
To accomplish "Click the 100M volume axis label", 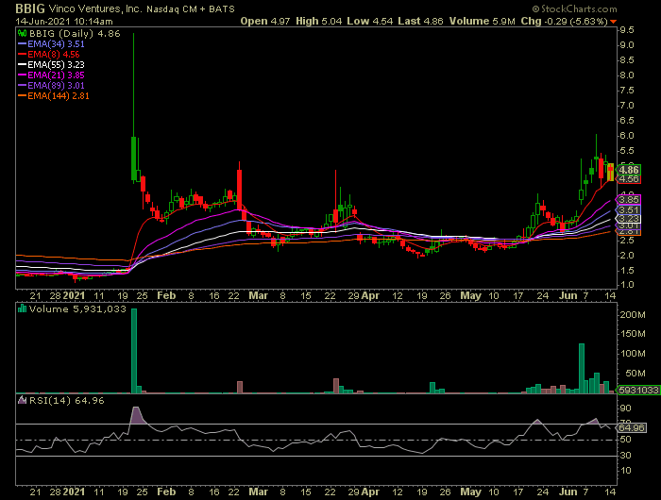I will 633,354.
